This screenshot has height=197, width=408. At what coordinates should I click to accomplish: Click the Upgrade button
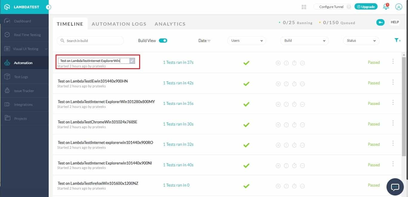[366, 7]
